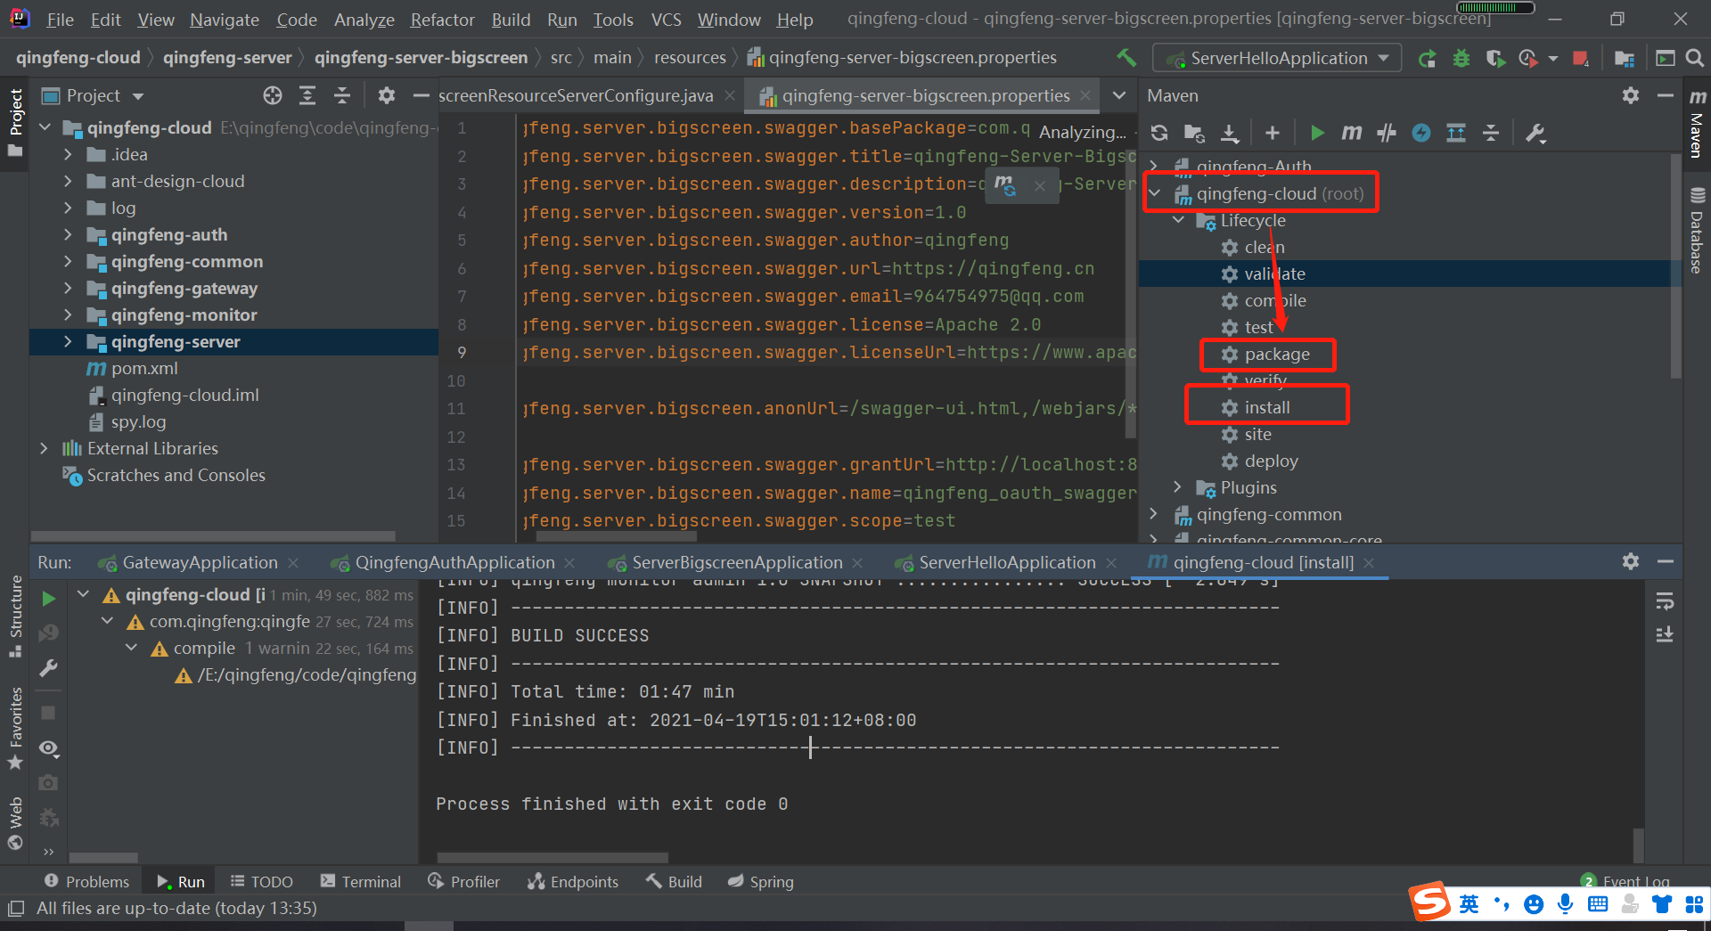This screenshot has width=1711, height=931.
Task: Expand all in the Project panel
Action: pos(307,95)
